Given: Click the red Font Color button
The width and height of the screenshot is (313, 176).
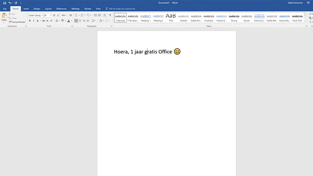Looking at the screenshot, I should pyautogui.click(x=69, y=21).
